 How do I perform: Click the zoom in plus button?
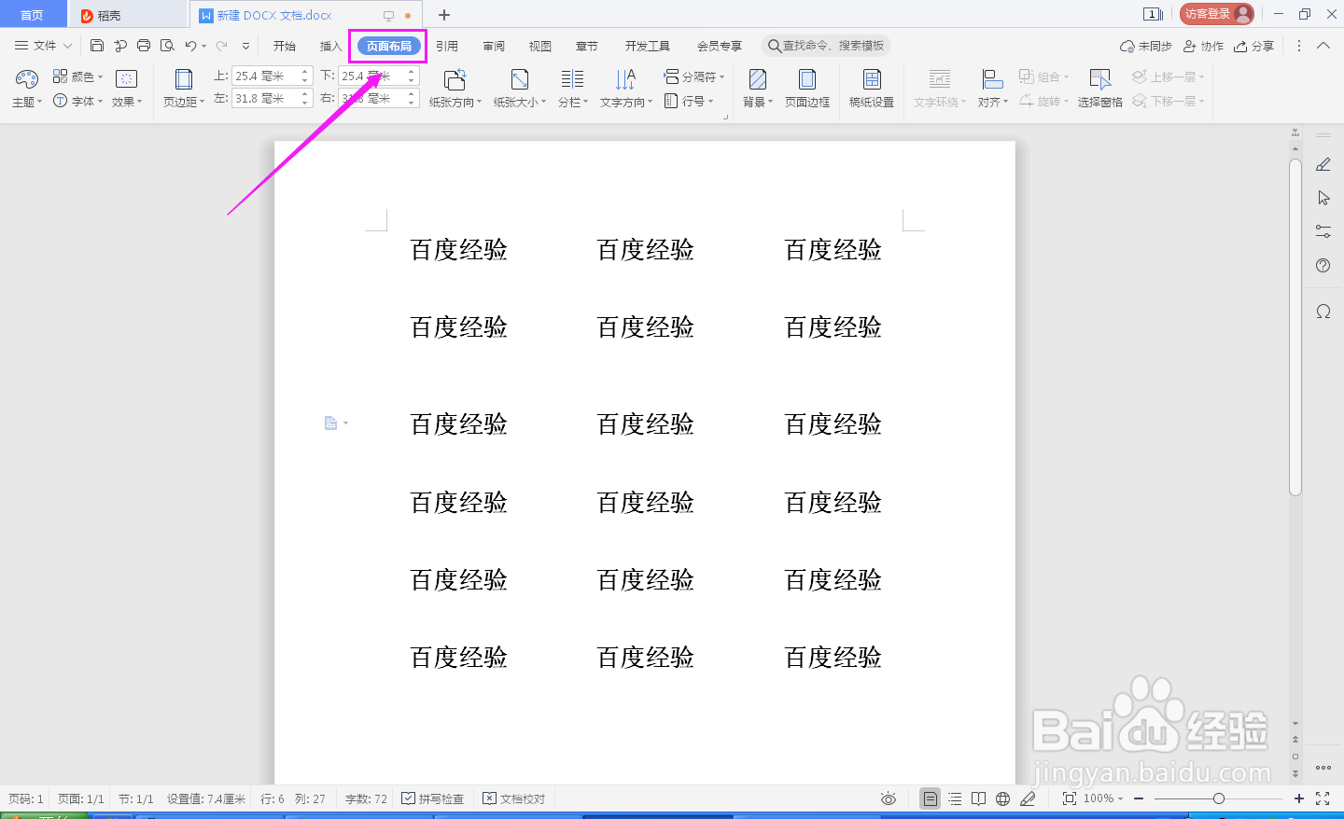pos(1298,798)
